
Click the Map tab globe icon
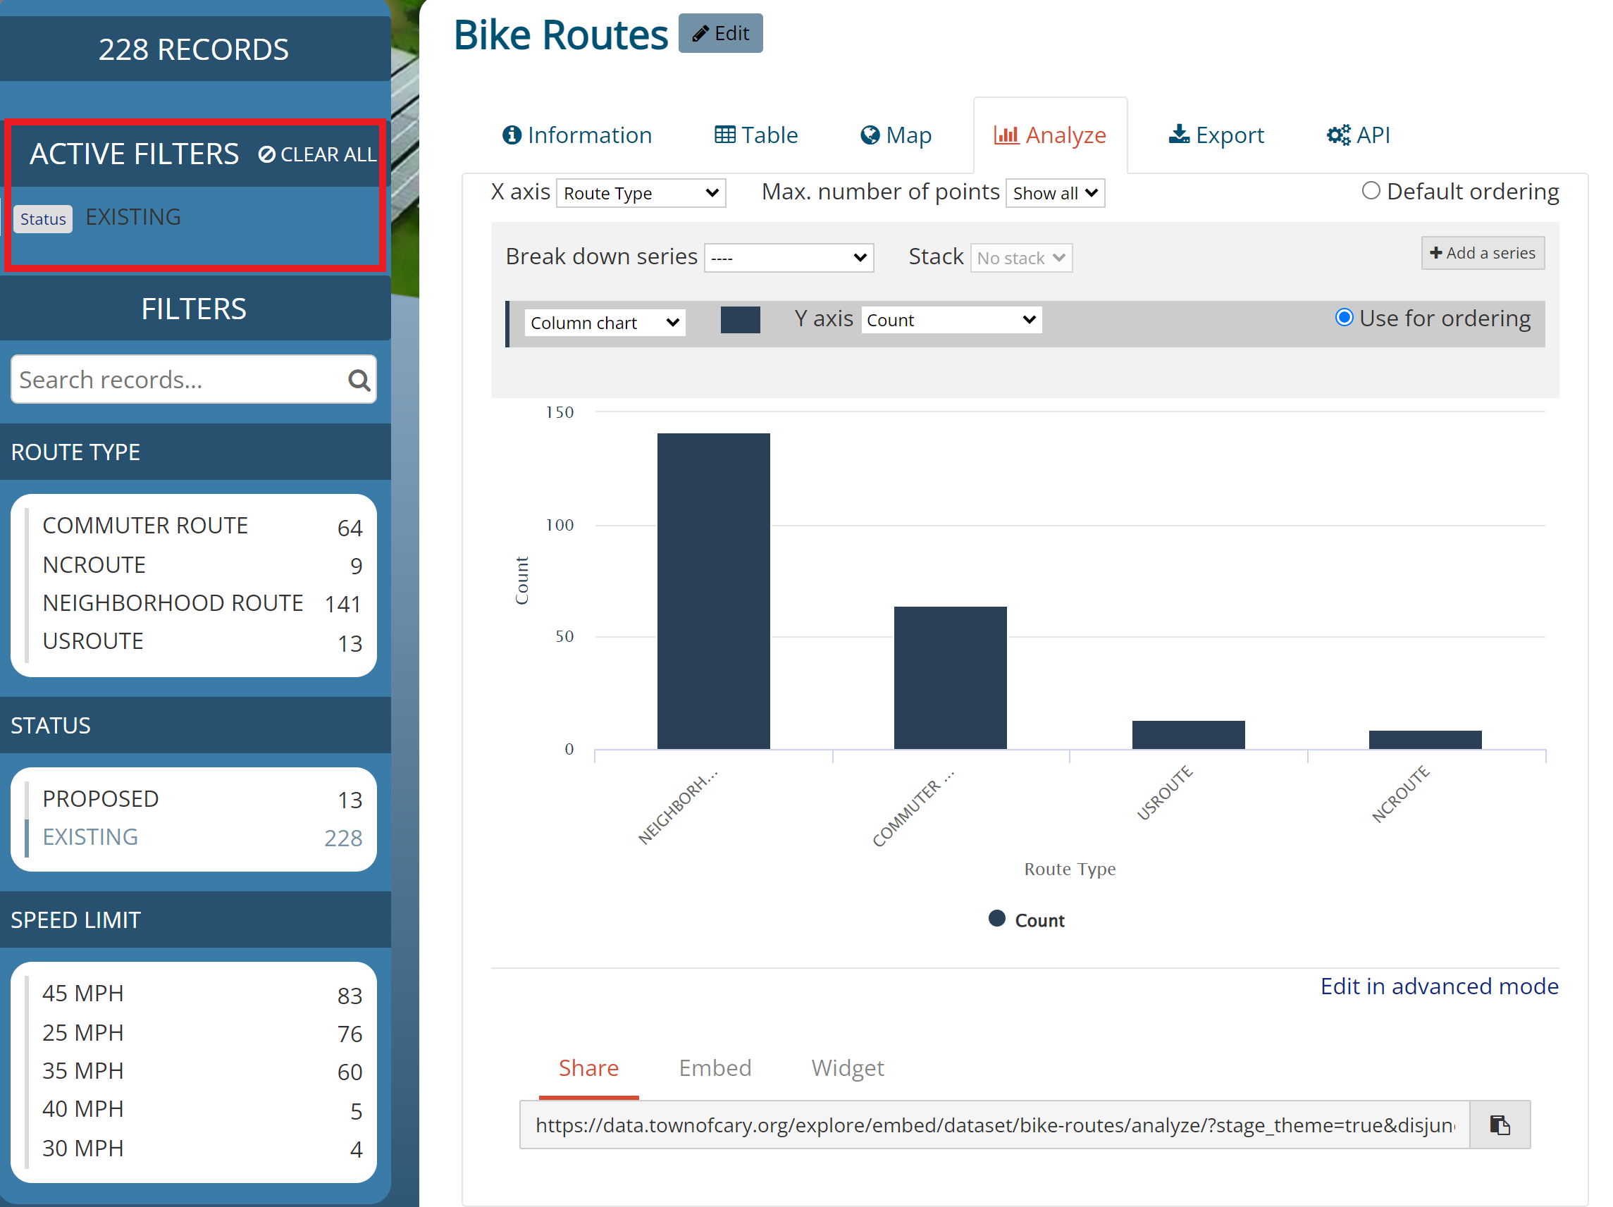coord(869,135)
